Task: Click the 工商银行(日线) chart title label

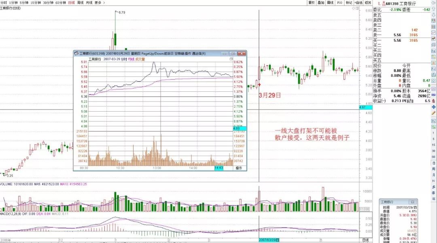Action: coord(10,8)
